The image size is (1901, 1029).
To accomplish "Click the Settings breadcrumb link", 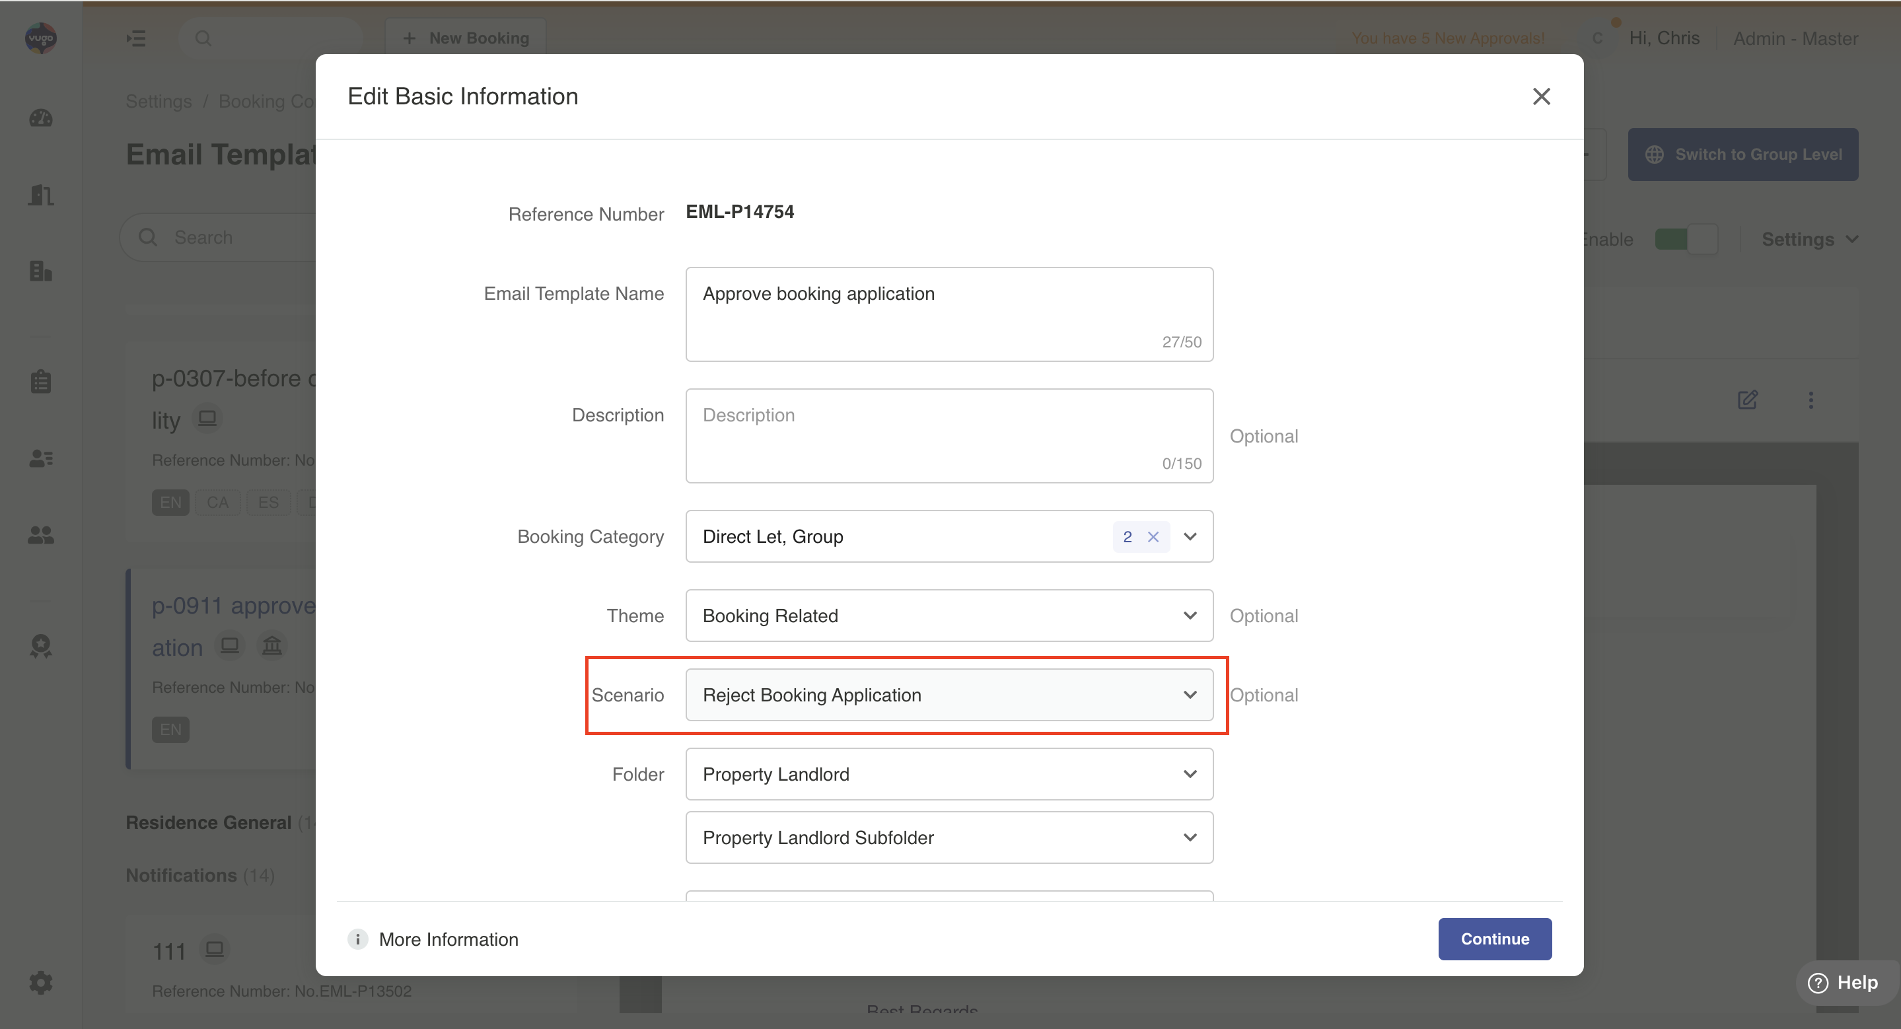I will (159, 101).
